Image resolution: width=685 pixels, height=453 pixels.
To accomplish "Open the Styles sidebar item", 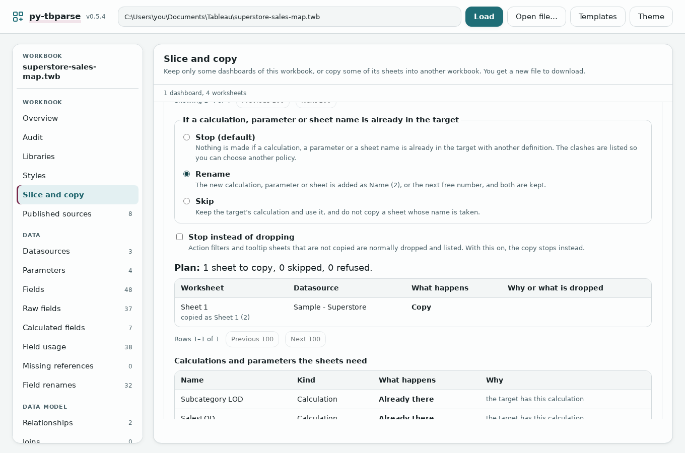I will pos(78,176).
